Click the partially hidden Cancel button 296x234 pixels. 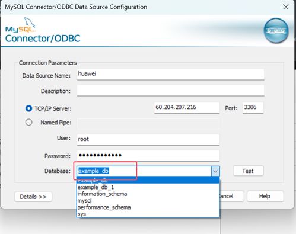tap(231, 196)
